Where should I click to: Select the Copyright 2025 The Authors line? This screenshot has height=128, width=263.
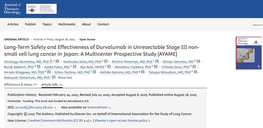point(100,114)
